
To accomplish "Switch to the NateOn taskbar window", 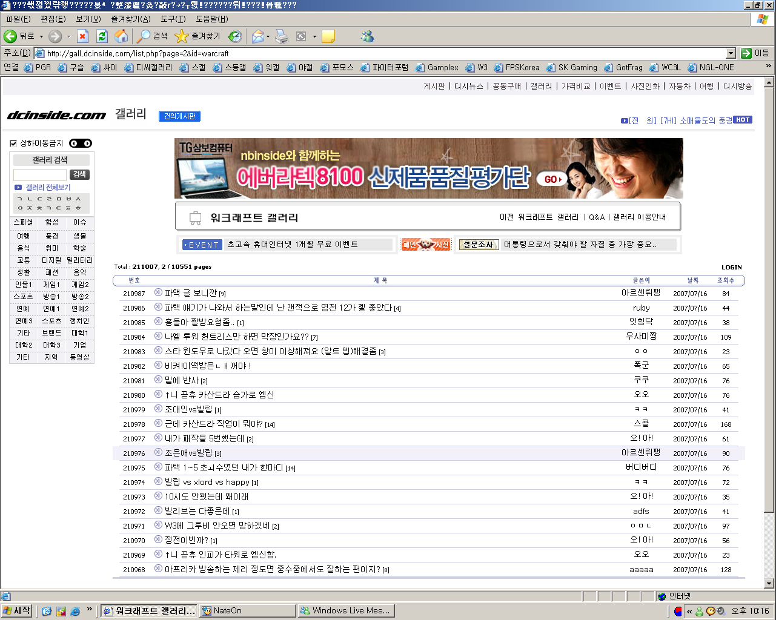I will pos(248,610).
